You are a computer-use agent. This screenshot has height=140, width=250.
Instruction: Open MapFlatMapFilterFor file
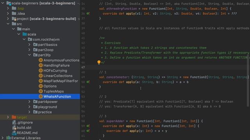61,81
